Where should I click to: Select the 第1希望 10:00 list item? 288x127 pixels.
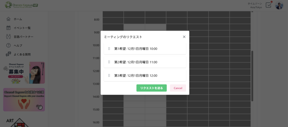tap(145, 49)
